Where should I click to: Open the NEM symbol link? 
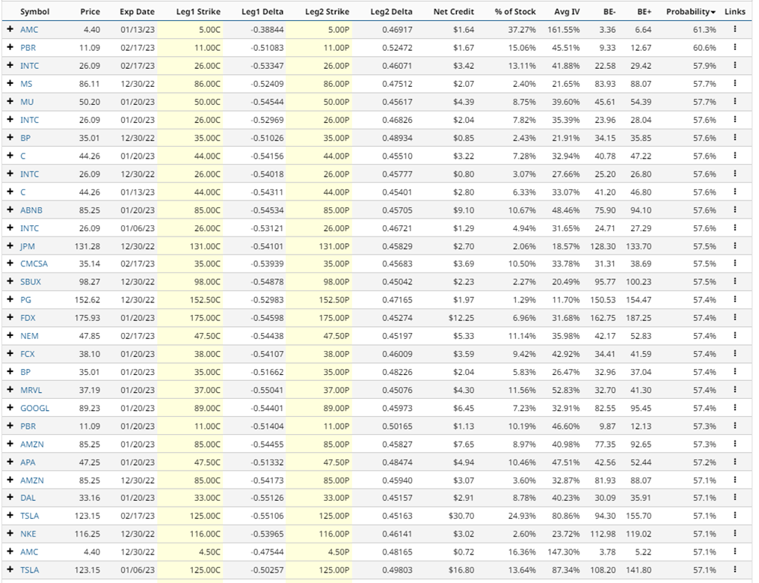[29, 336]
